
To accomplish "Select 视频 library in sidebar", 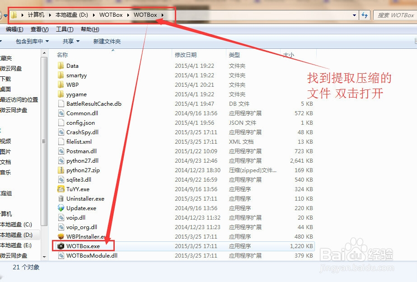I will pyautogui.click(x=5, y=141).
